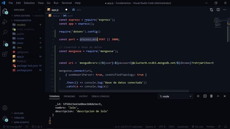
Task: Open the Edit menu
Action: pyautogui.click(x=18, y=3)
